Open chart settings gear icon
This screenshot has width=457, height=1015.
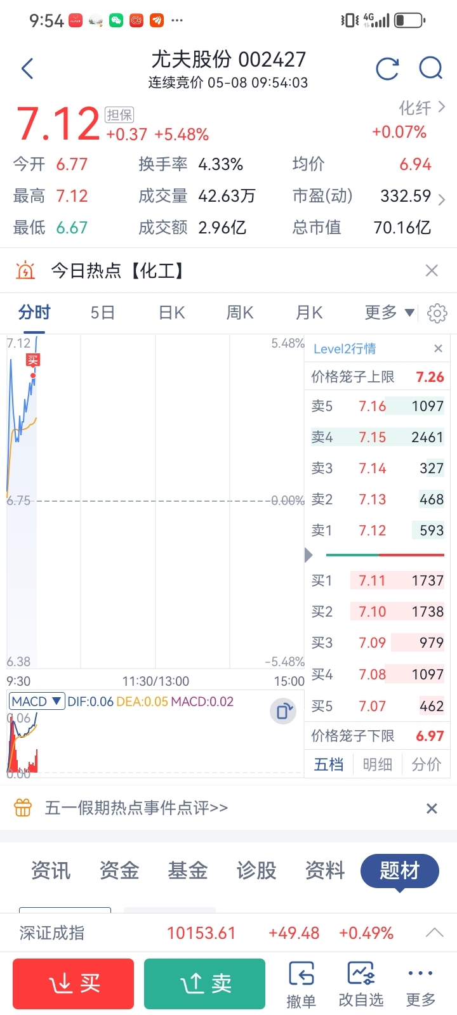click(x=437, y=313)
